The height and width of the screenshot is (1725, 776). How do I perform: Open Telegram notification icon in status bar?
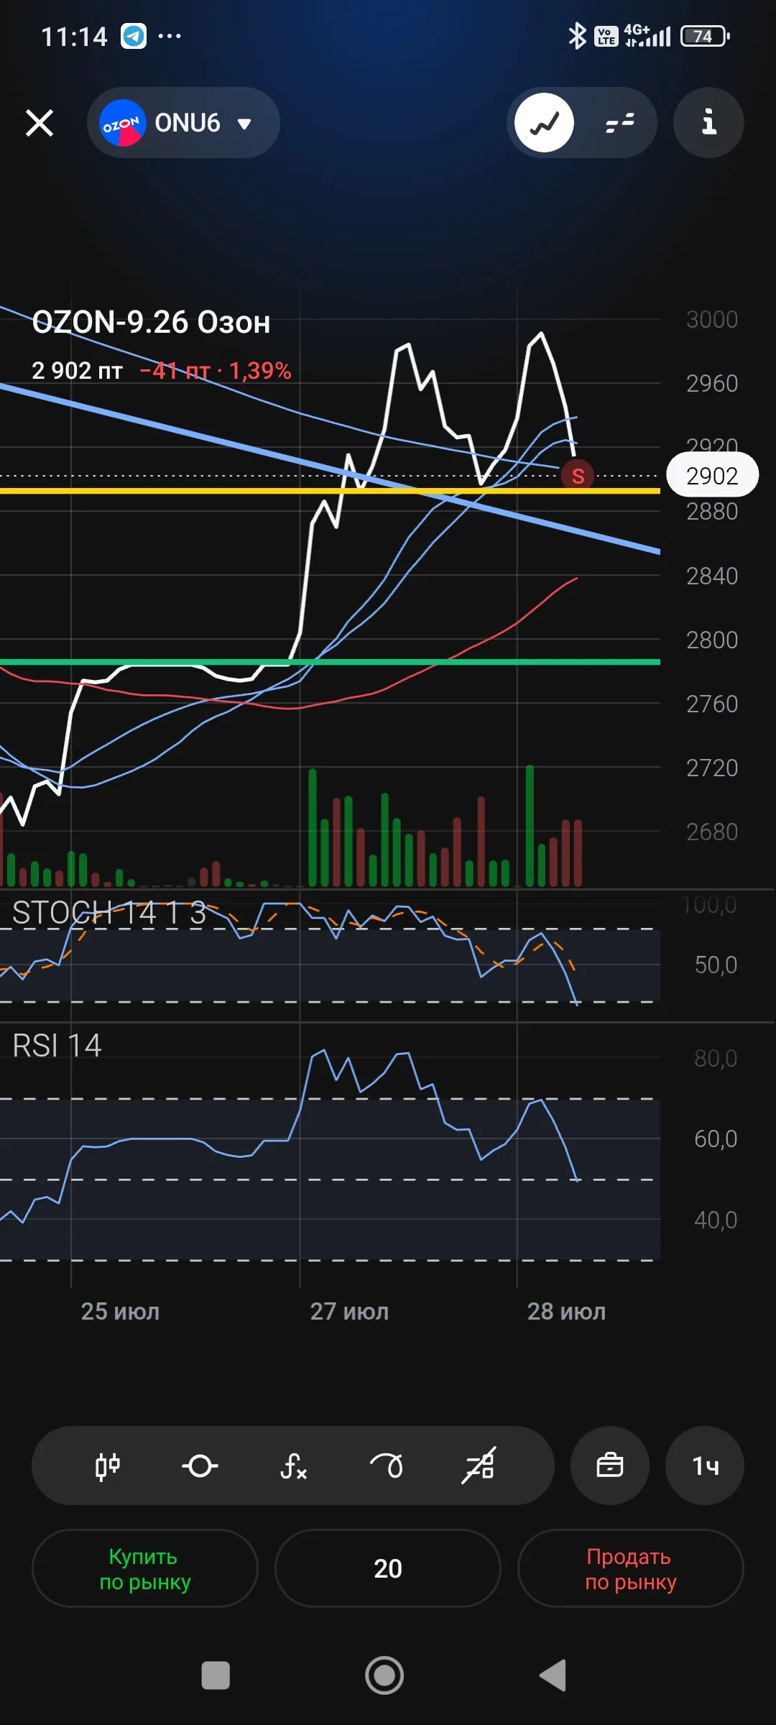click(x=133, y=36)
